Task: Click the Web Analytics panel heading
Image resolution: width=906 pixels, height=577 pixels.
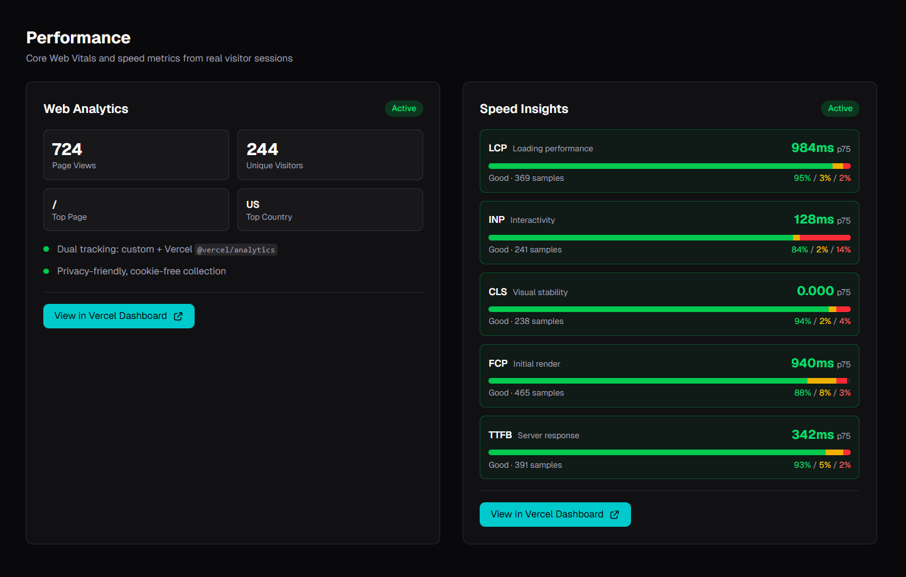Action: tap(85, 109)
